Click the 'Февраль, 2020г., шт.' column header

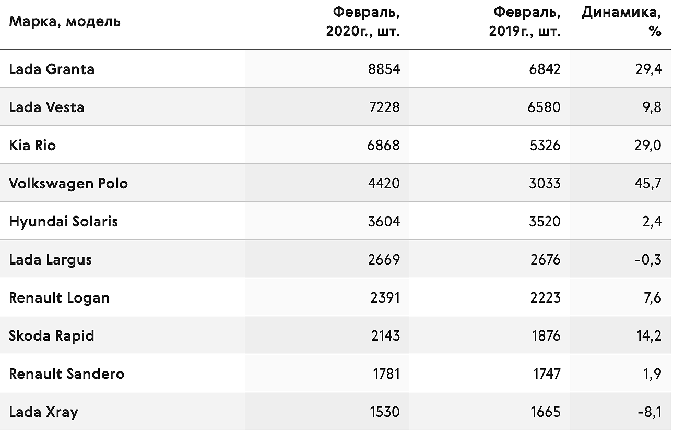[363, 21]
